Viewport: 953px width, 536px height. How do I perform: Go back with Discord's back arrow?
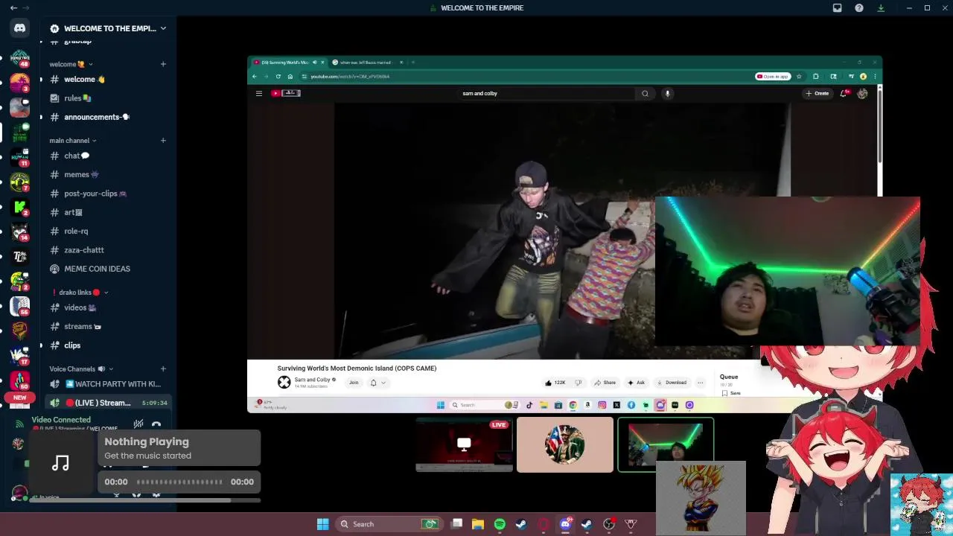tap(13, 8)
